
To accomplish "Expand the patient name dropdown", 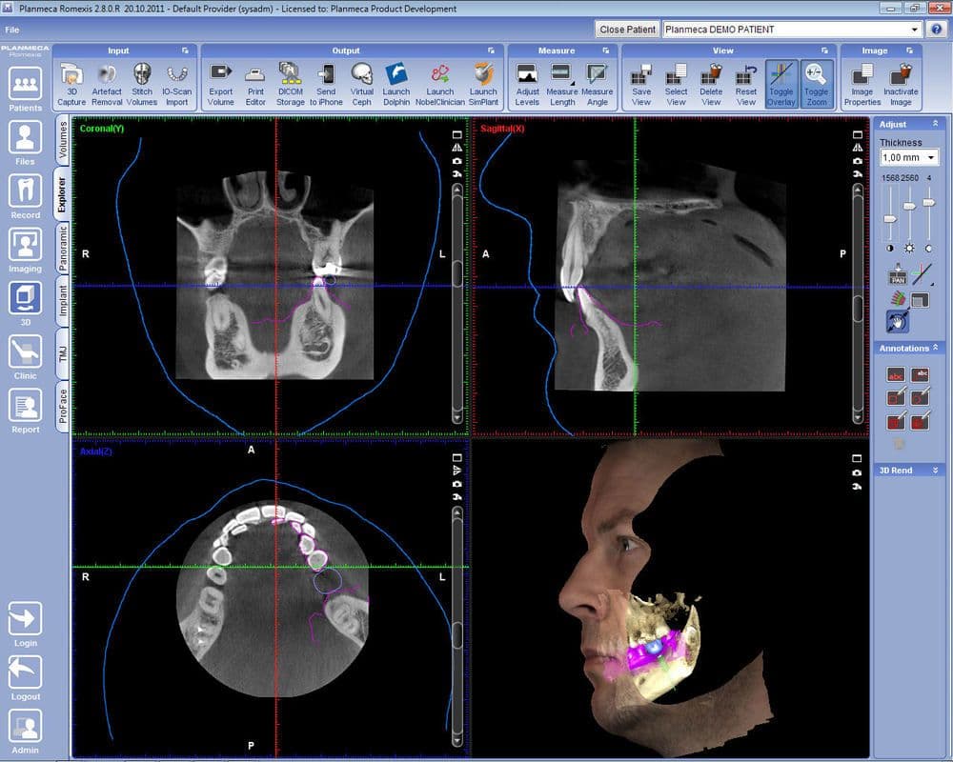I will pos(914,30).
